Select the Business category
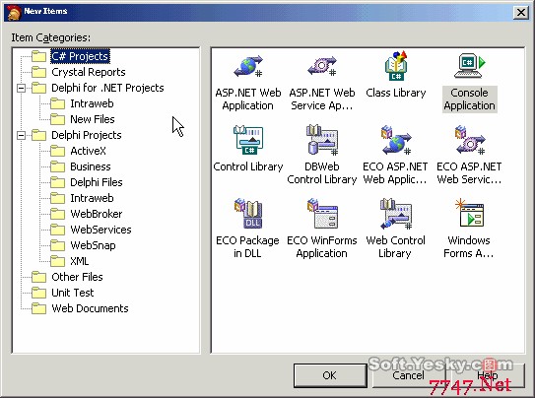The width and height of the screenshot is (535, 398). pos(91,166)
